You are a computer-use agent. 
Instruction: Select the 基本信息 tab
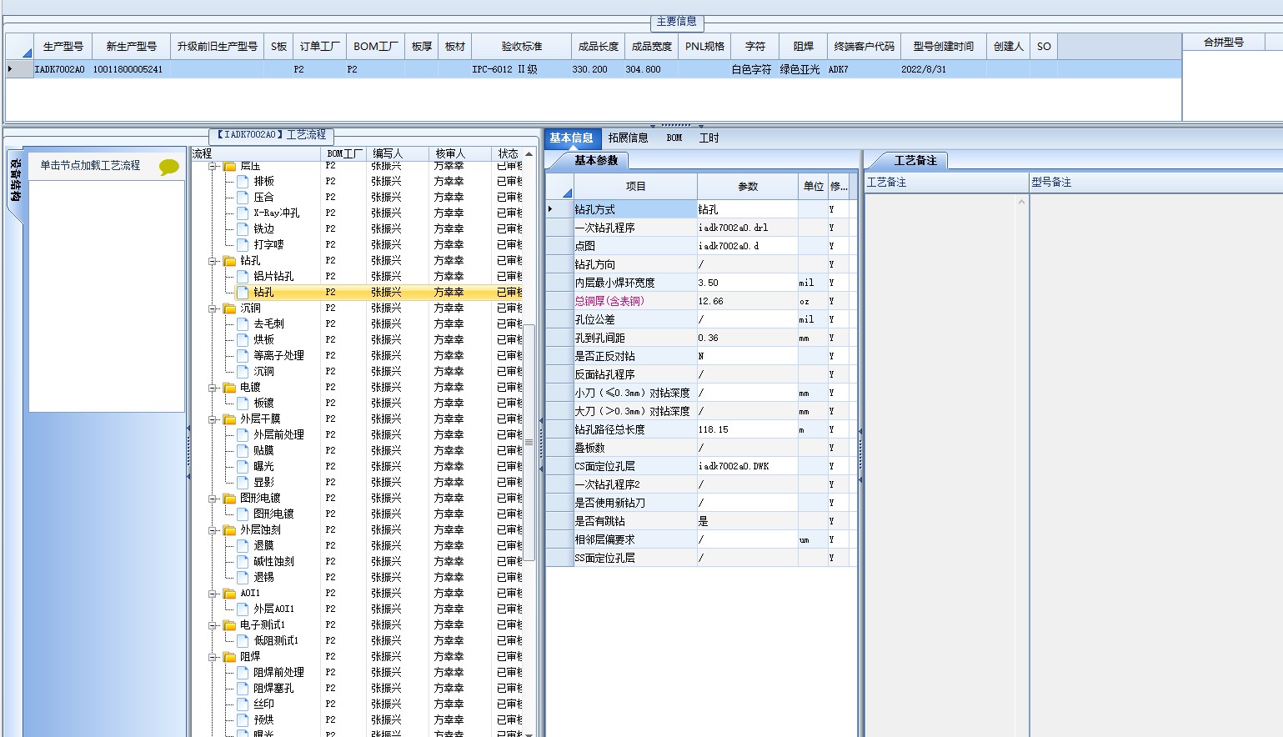(571, 138)
